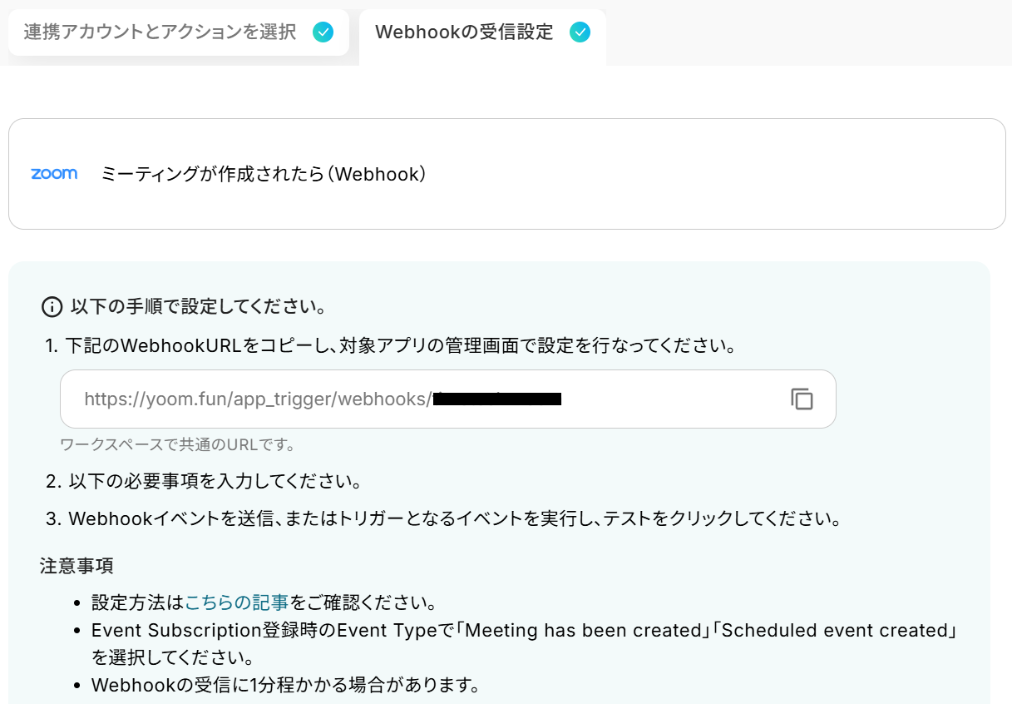Click the Zoom logo icon
Image resolution: width=1012 pixels, height=704 pixels.
[54, 174]
